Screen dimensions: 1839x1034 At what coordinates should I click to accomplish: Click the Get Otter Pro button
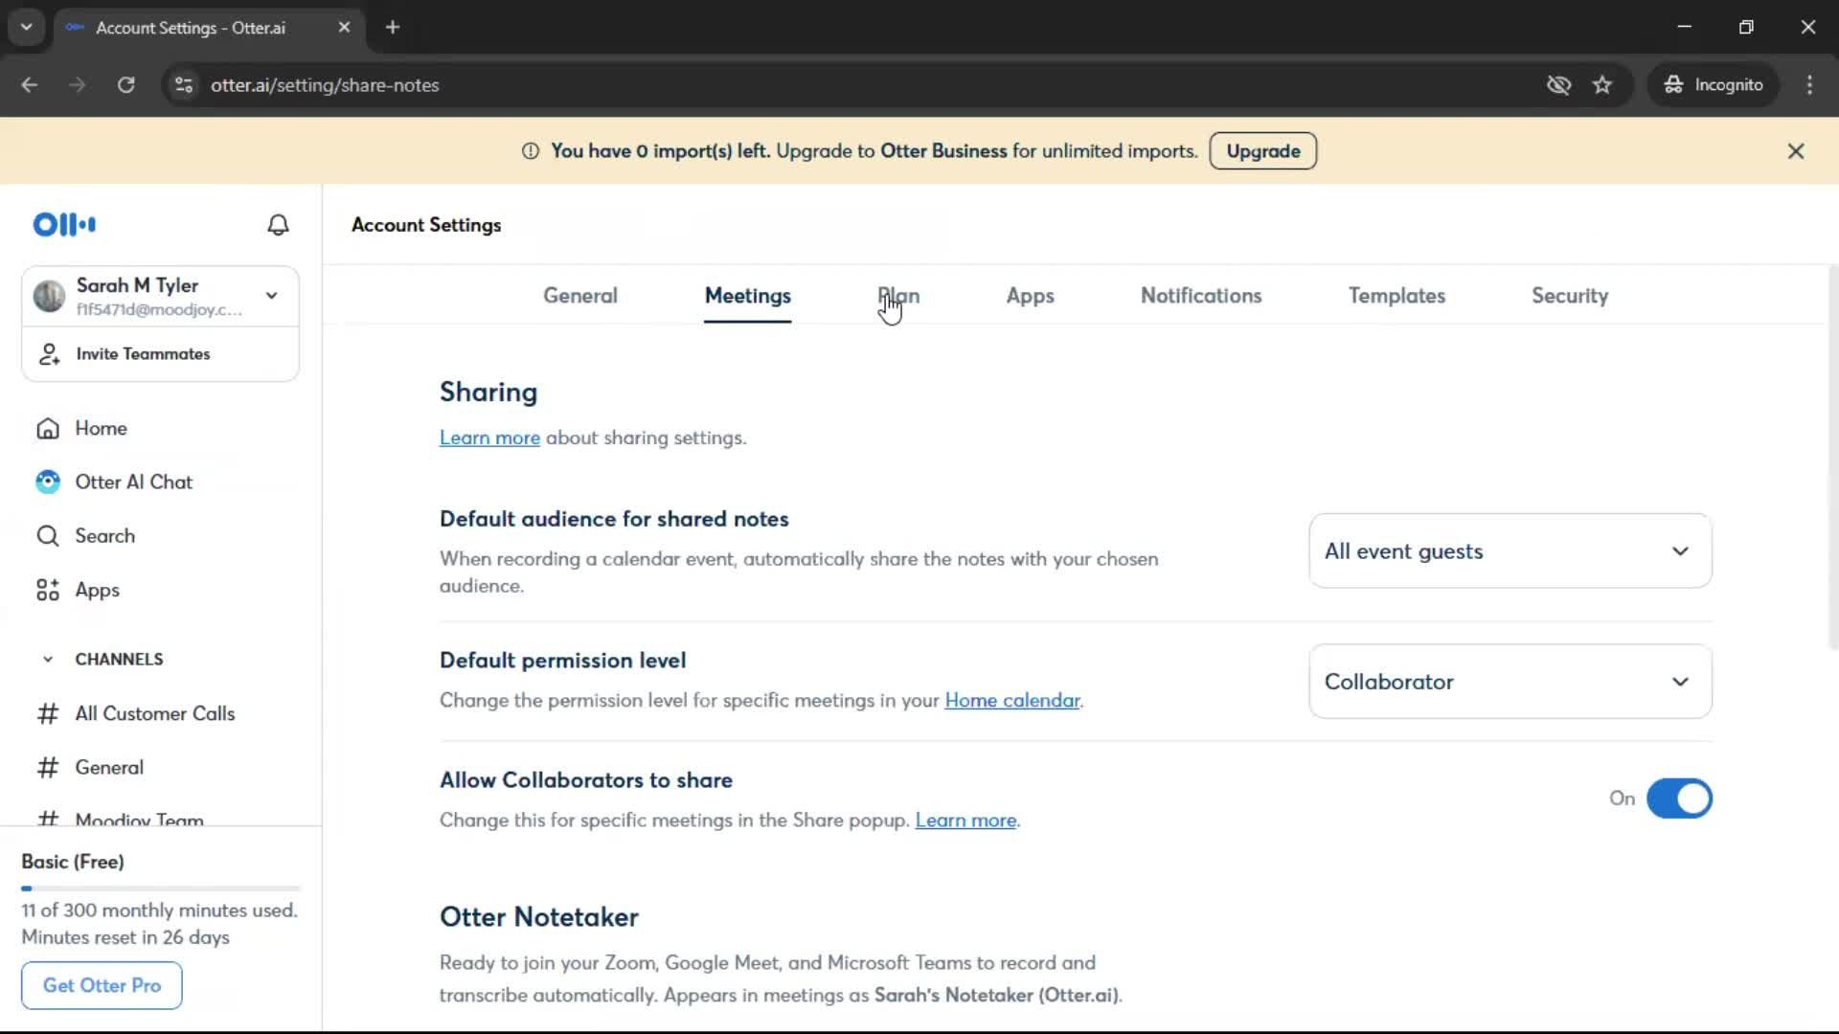pos(102,985)
